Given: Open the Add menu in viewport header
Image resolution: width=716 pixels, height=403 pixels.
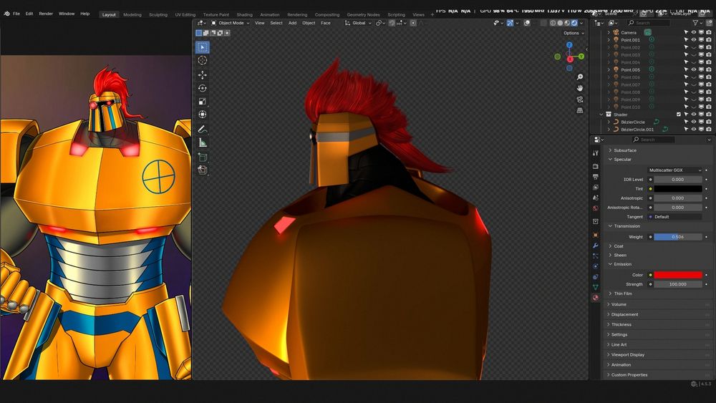Looking at the screenshot, I should [x=292, y=23].
